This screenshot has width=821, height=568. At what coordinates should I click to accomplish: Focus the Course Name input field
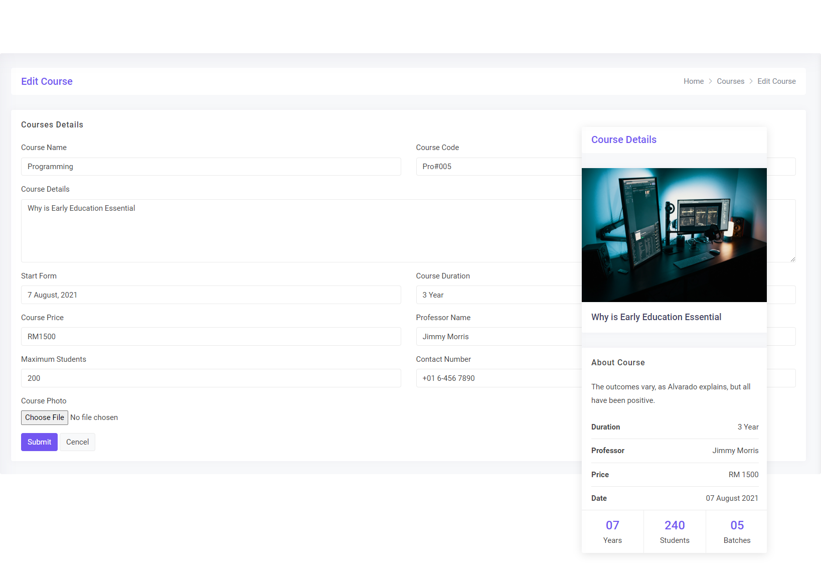[211, 167]
